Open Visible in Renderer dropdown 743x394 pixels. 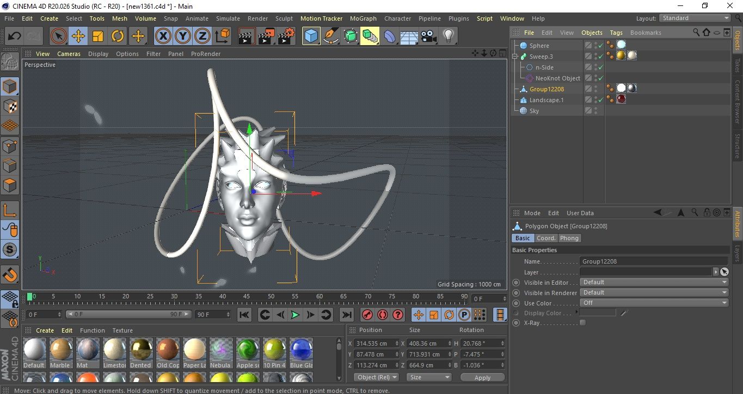654,292
